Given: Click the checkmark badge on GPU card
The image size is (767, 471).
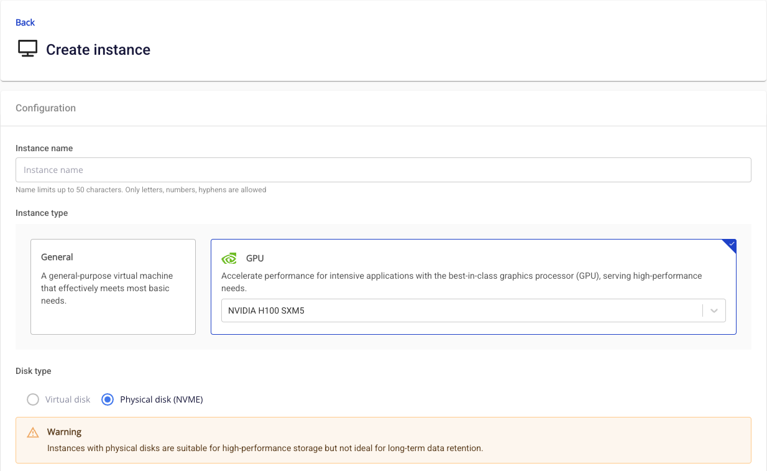Looking at the screenshot, I should [x=730, y=245].
